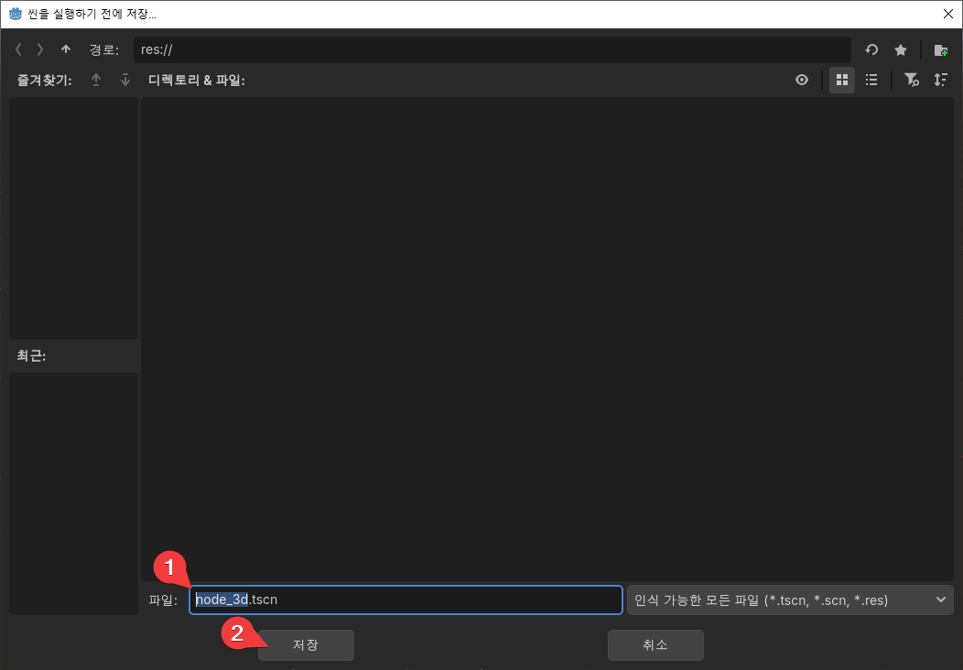
Task: Refresh the file list
Action: point(871,49)
